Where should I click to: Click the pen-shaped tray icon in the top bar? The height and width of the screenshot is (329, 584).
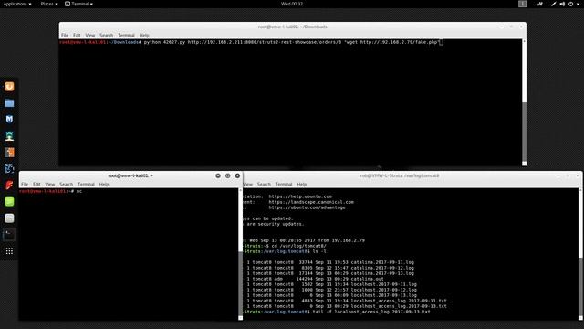pos(554,4)
